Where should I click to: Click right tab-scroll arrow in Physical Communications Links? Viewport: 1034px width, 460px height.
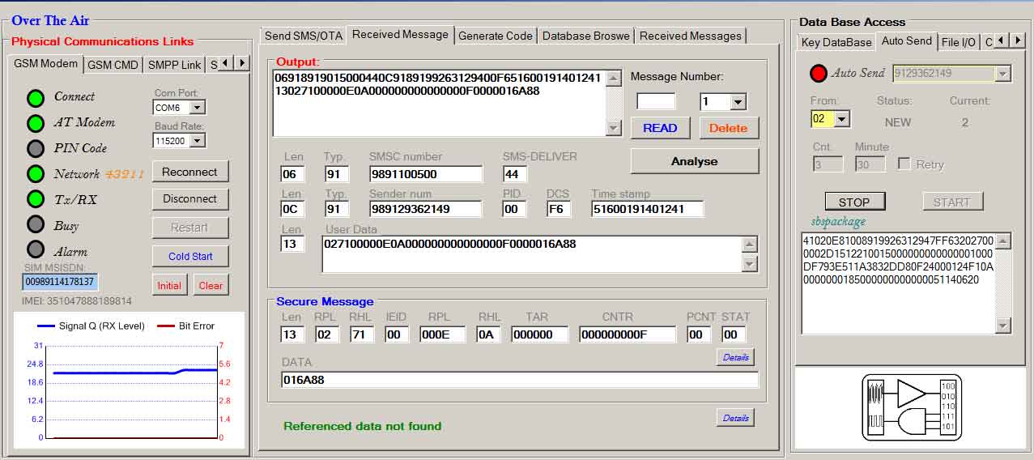[241, 63]
